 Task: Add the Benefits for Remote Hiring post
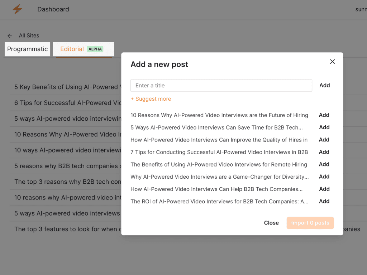pyautogui.click(x=324, y=164)
